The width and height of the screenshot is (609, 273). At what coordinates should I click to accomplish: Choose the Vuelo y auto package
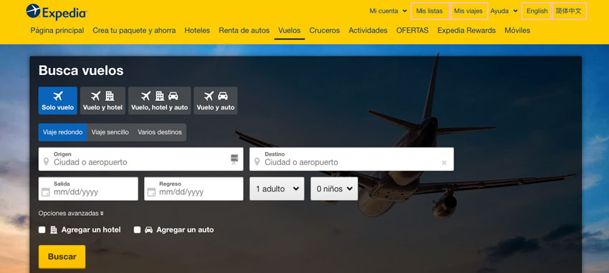pyautogui.click(x=216, y=101)
